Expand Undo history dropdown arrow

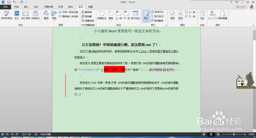[17, 2]
